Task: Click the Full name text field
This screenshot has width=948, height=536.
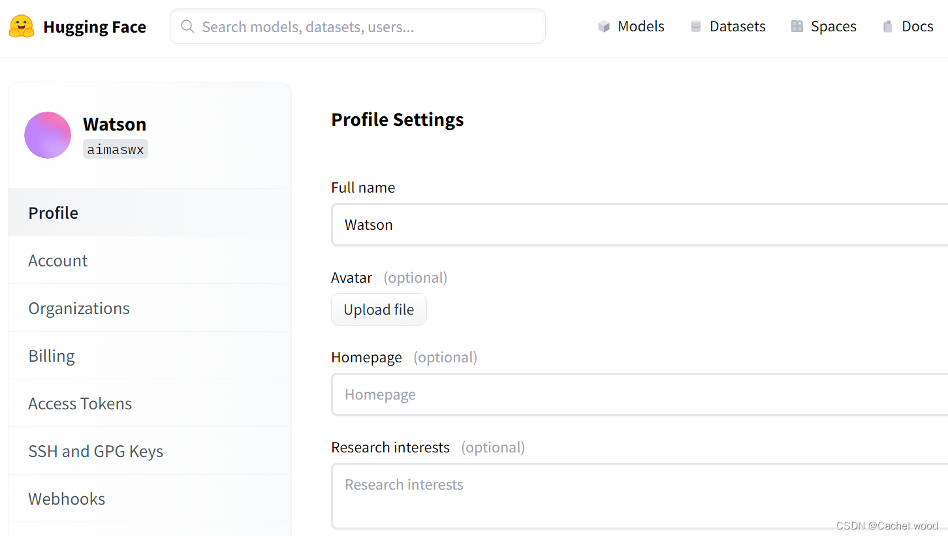Action: point(640,225)
